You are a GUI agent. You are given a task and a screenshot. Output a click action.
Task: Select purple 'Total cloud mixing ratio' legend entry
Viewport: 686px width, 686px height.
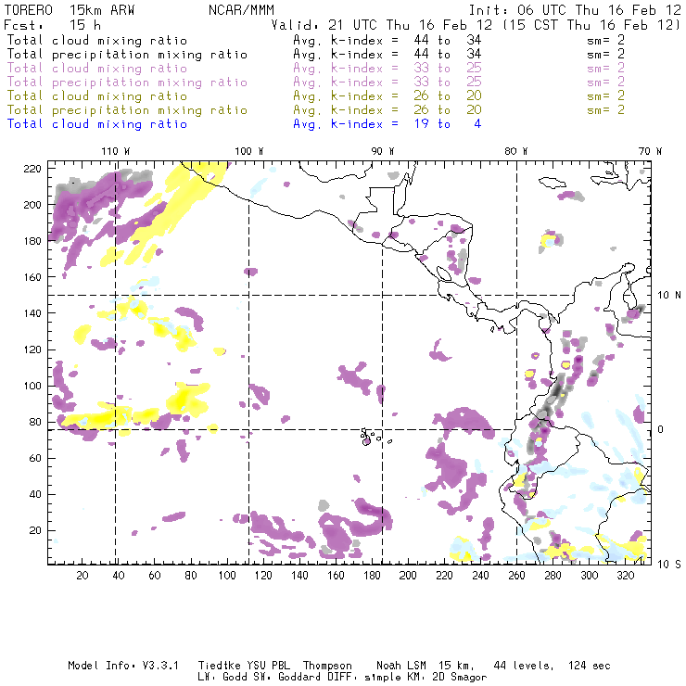(x=97, y=69)
